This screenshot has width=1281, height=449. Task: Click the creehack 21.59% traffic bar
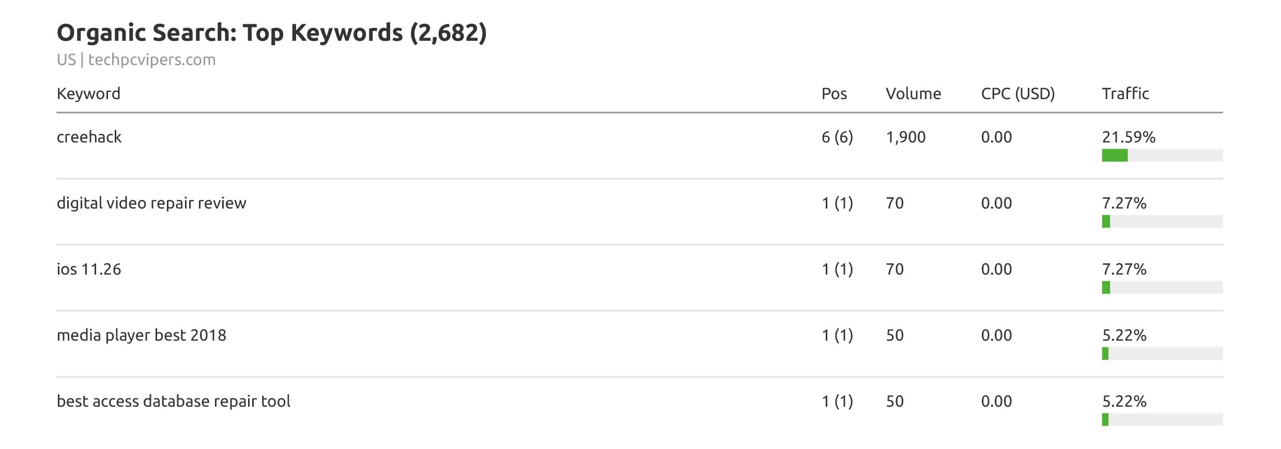(1162, 155)
